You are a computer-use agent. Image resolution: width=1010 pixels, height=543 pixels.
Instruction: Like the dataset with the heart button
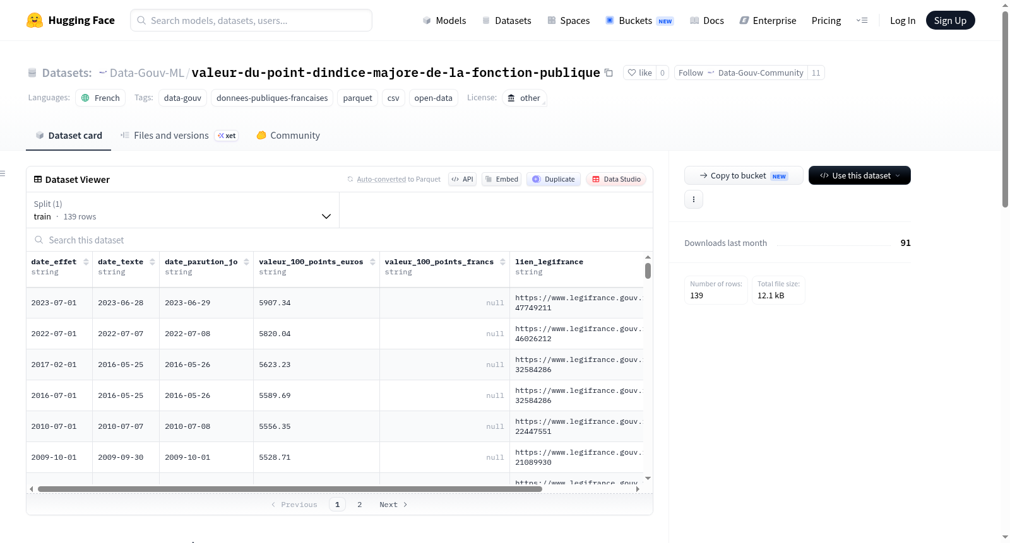639,73
